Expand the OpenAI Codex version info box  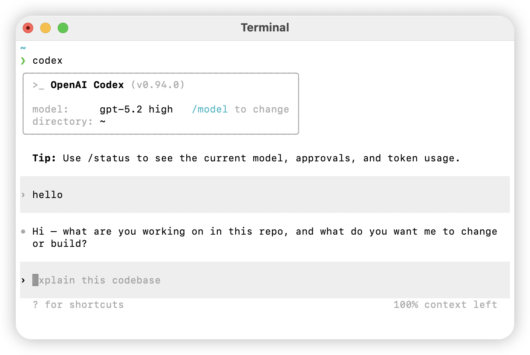pyautogui.click(x=160, y=104)
